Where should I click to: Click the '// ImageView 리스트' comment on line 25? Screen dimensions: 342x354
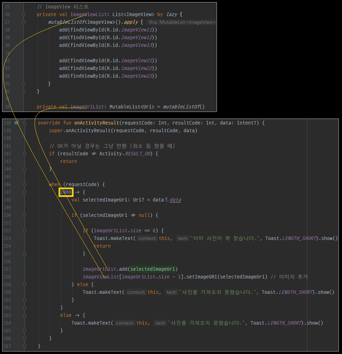tap(63, 7)
